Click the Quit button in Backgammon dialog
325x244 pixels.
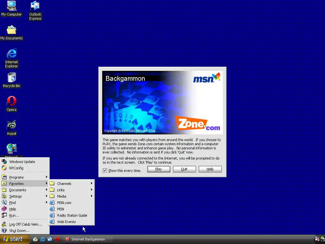(184, 169)
